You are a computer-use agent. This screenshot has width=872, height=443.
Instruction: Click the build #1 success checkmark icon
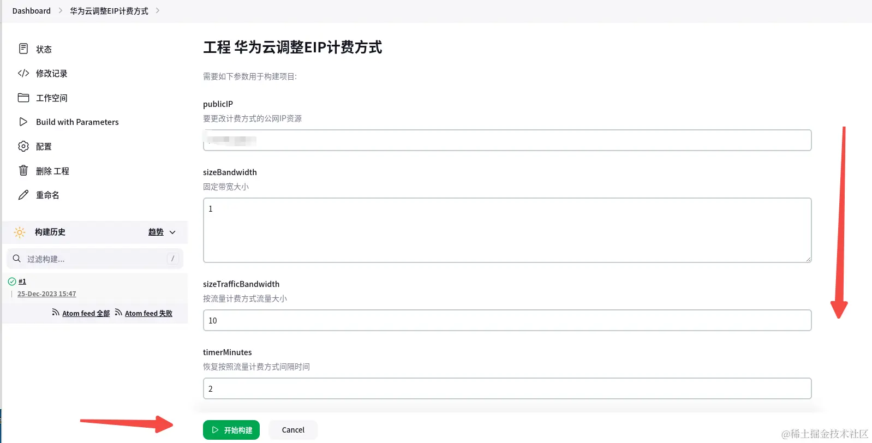(x=12, y=282)
